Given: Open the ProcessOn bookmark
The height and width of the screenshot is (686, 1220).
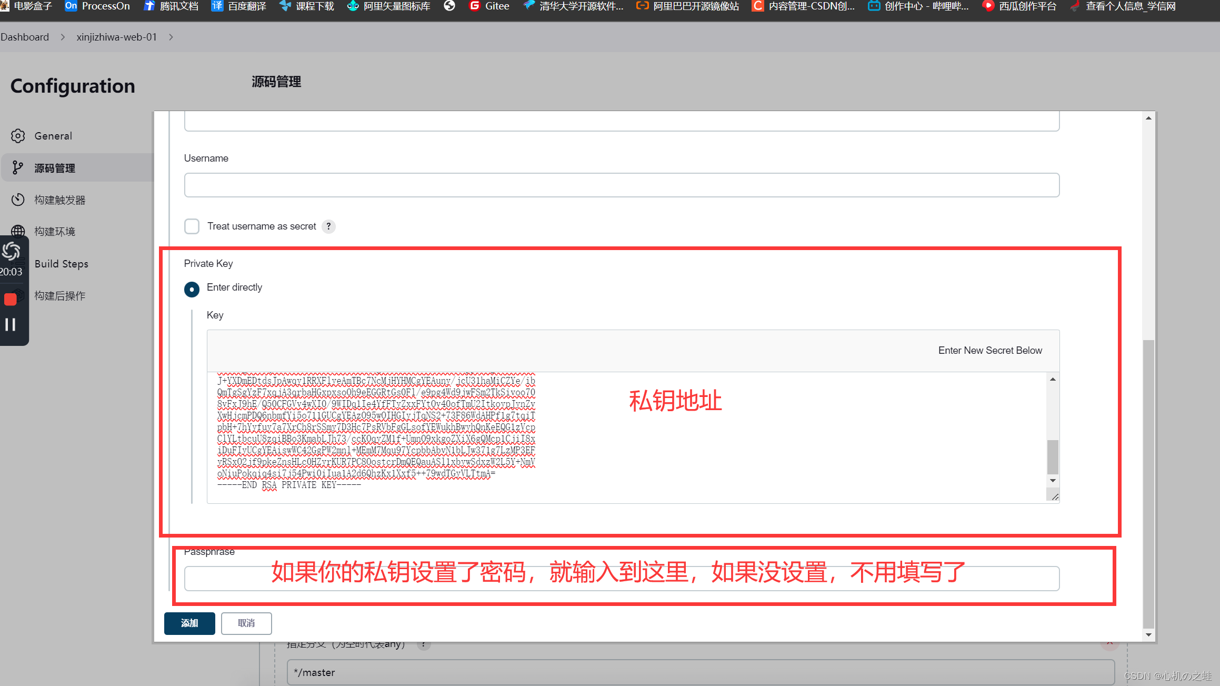Looking at the screenshot, I should point(97,6).
